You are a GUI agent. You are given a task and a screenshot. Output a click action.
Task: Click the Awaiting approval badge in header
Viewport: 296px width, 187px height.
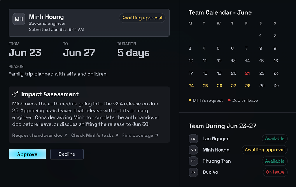click(x=142, y=18)
